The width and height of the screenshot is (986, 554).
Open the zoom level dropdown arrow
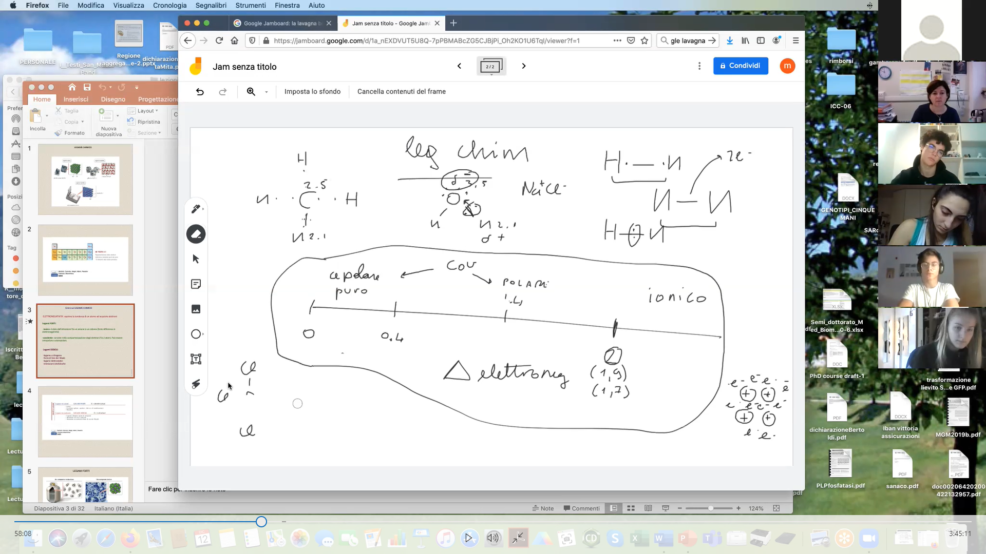267,92
